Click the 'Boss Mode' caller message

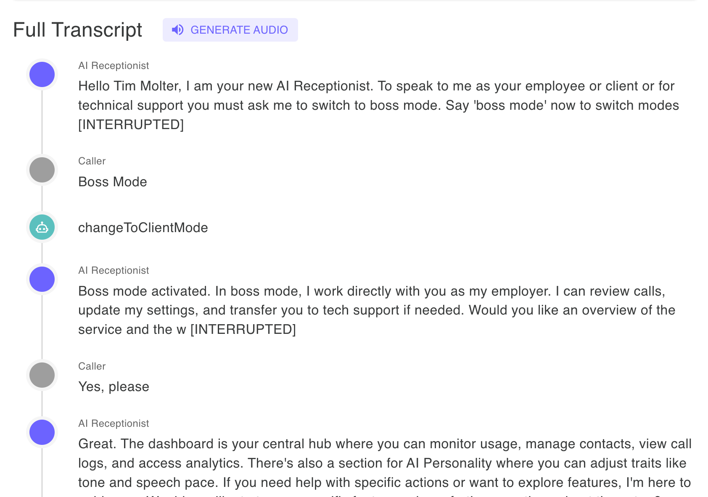(x=112, y=182)
